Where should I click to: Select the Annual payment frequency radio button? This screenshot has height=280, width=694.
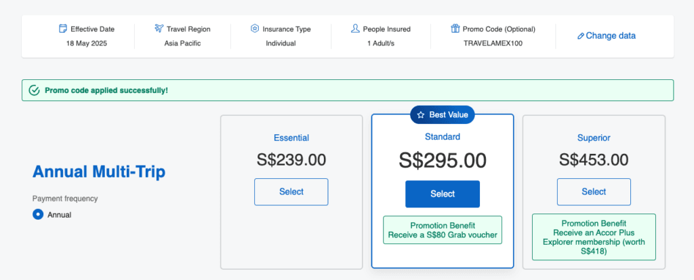[38, 214]
